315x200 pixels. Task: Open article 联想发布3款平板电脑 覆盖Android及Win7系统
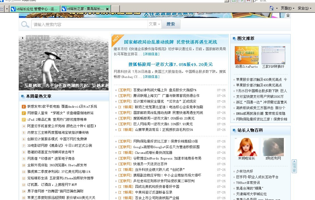point(62,107)
